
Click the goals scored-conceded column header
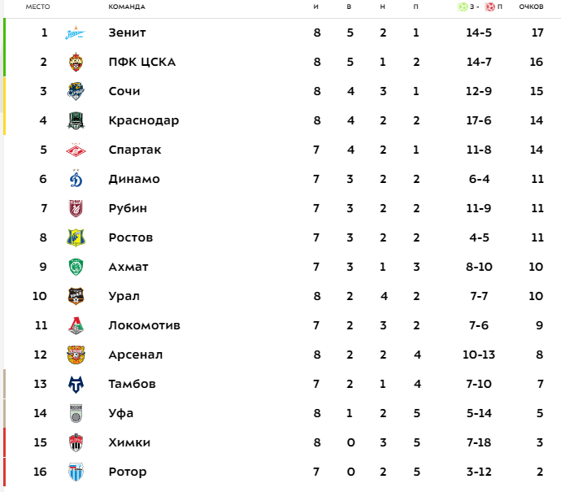479,7
